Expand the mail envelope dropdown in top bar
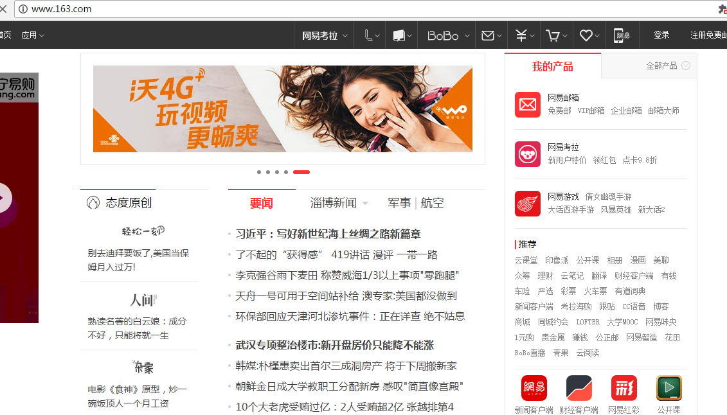This screenshot has height=415, width=727. click(491, 35)
